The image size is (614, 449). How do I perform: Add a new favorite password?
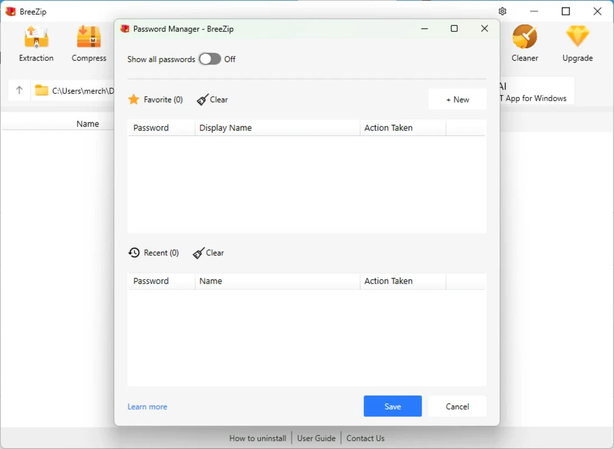457,99
